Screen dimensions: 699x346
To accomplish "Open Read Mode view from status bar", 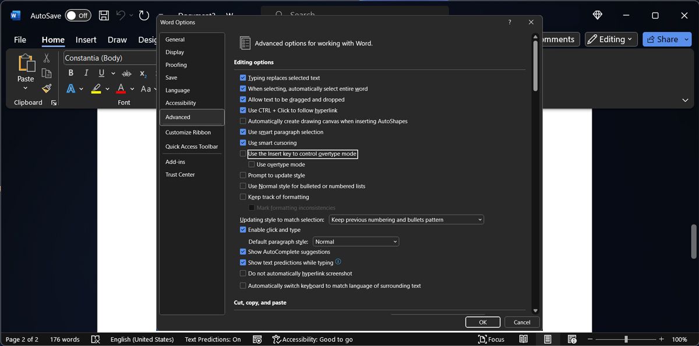I will point(524,339).
